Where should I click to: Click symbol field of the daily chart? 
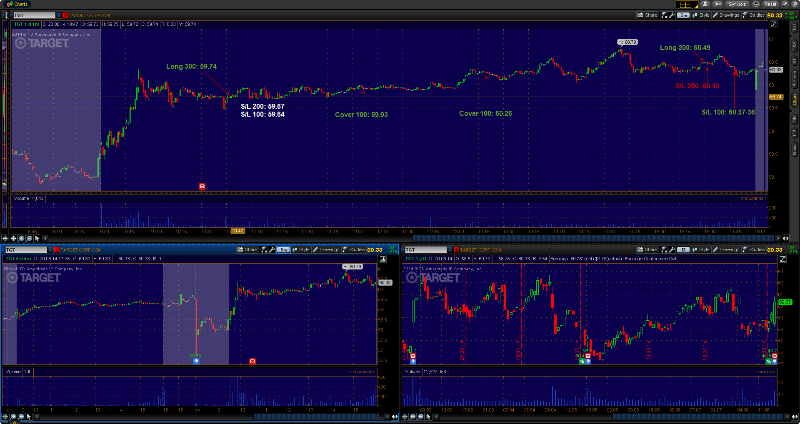(x=426, y=250)
